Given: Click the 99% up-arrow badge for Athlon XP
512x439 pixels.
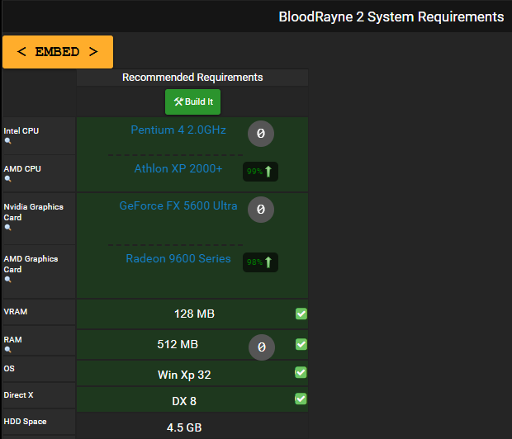Looking at the screenshot, I should 260,172.
